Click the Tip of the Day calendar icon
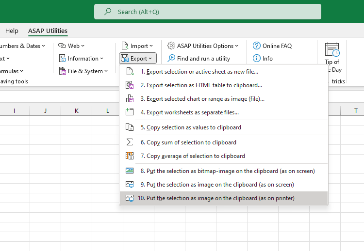 click(332, 49)
